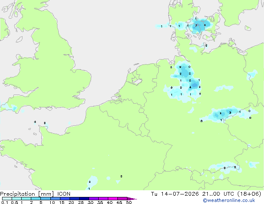Pick the dark blue swatch between 25 and 30
The height and width of the screenshot is (204, 264).
coord(84,199)
